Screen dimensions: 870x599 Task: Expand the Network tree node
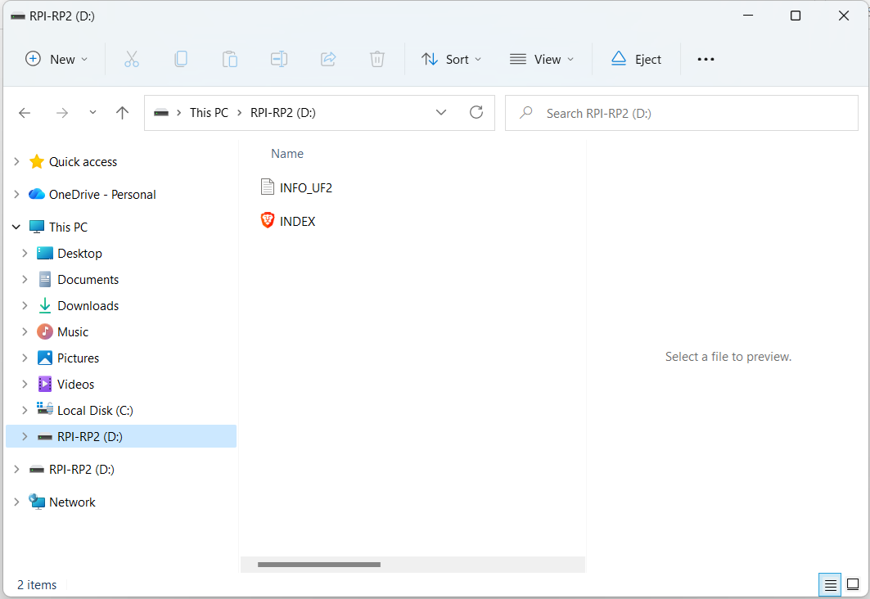pos(16,502)
